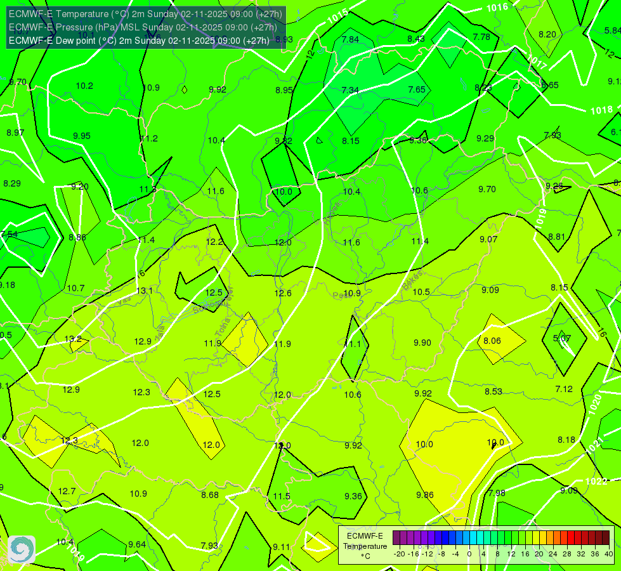This screenshot has height=571, width=621.
Task: Select the ECMWF-E Temperature 2m layer line
Action: coord(145,14)
